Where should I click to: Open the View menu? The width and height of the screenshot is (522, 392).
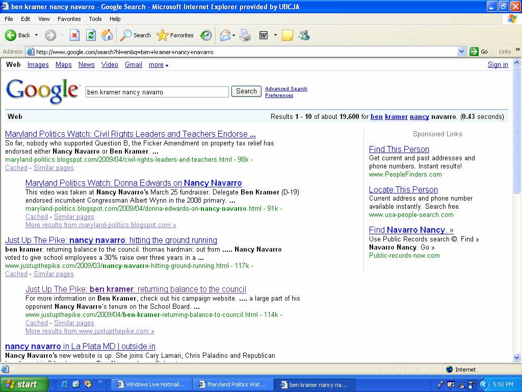(x=44, y=19)
